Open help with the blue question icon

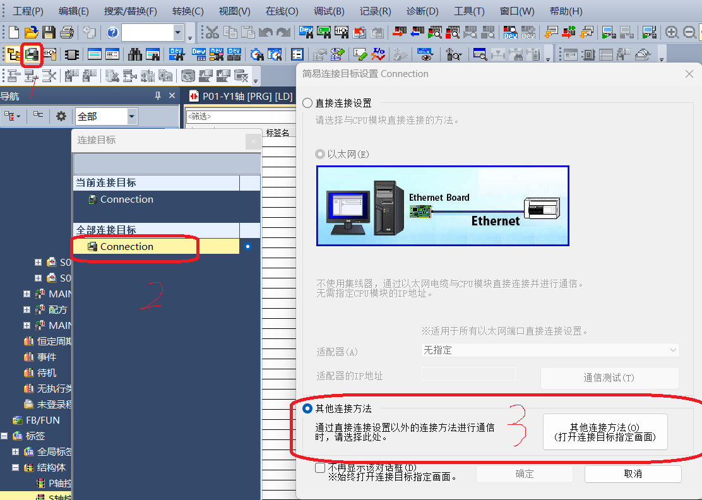tap(112, 32)
